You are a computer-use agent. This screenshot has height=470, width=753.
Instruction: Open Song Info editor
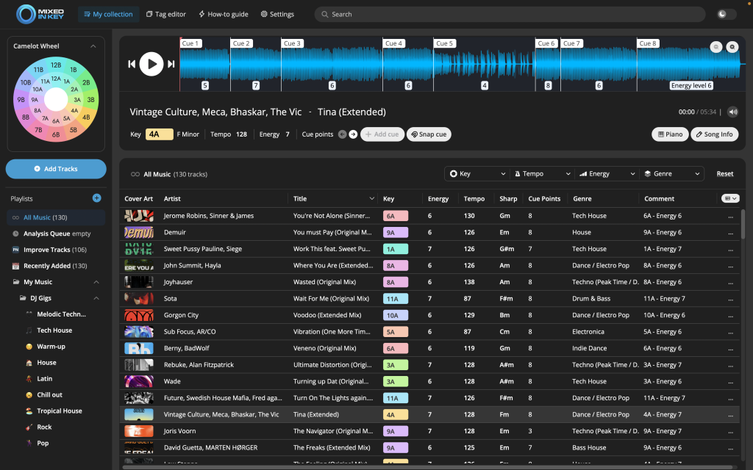pyautogui.click(x=714, y=134)
